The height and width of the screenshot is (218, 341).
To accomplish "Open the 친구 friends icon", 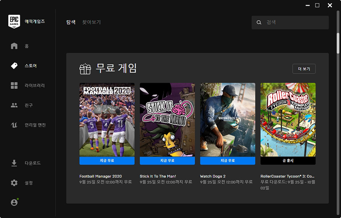I will click(x=14, y=105).
